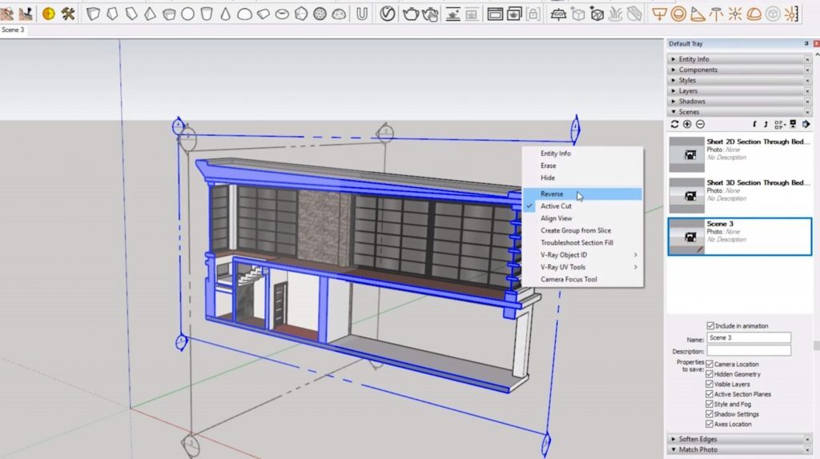This screenshot has height=459, width=820.
Task: Toggle the Axes Location checkbox
Action: 709,424
